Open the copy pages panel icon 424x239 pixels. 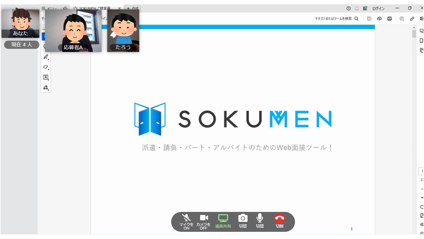tap(422, 50)
